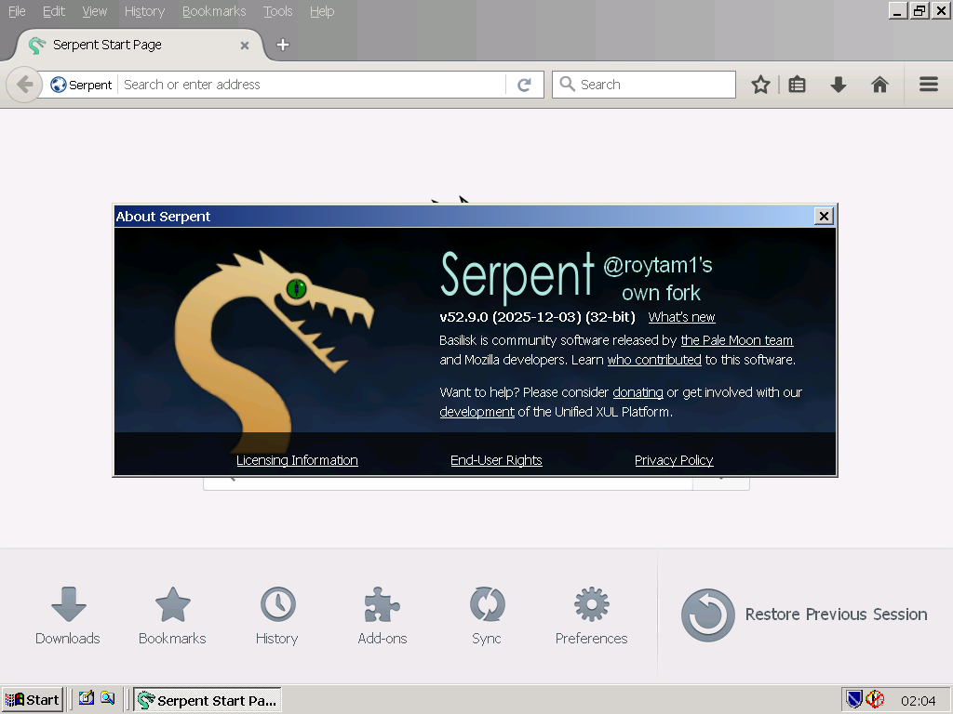Click the search magnifier icon

pos(567,84)
